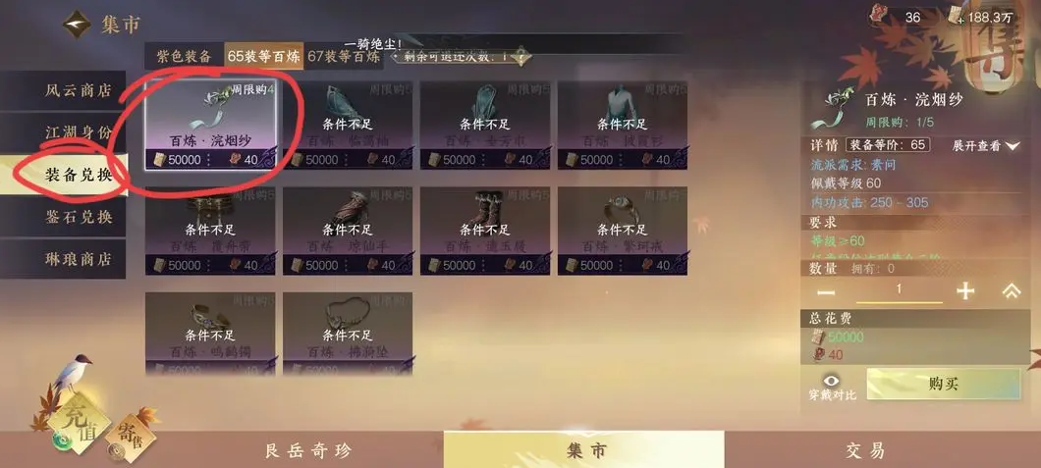Click the double chevron max quantity button
Viewport: 1041px width, 468px height.
point(1011,291)
